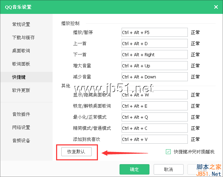
Task: Edit the 最小化/正常模式 shortcut field
Action: 155,117
